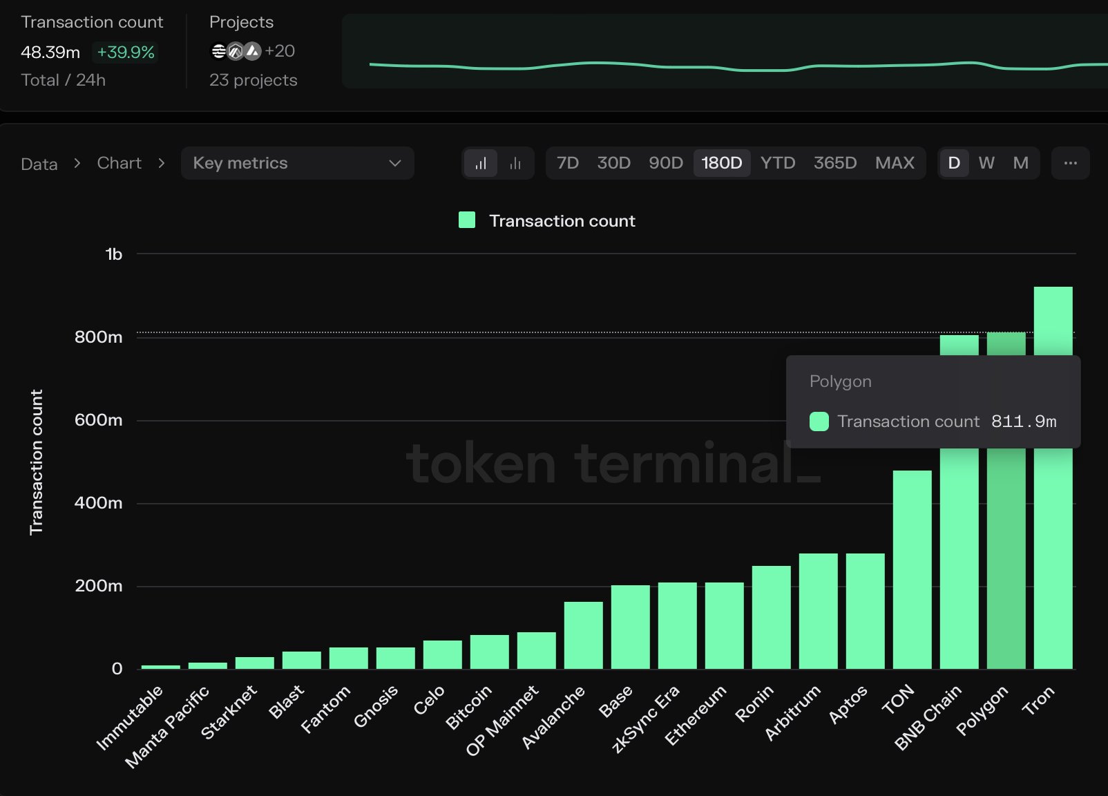The width and height of the screenshot is (1108, 796).
Task: Click the Bitcoin bar
Action: 490,652
